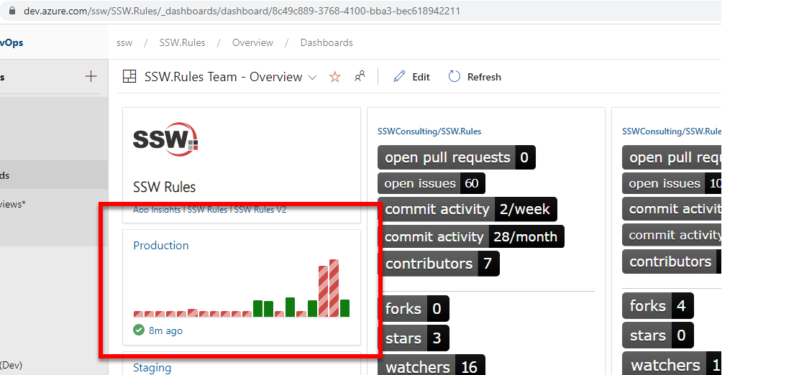Open the App Insights link

158,209
